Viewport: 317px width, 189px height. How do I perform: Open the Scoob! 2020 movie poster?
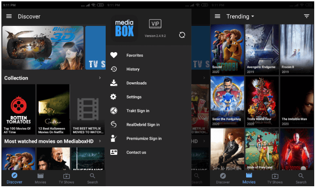(x=228, y=50)
